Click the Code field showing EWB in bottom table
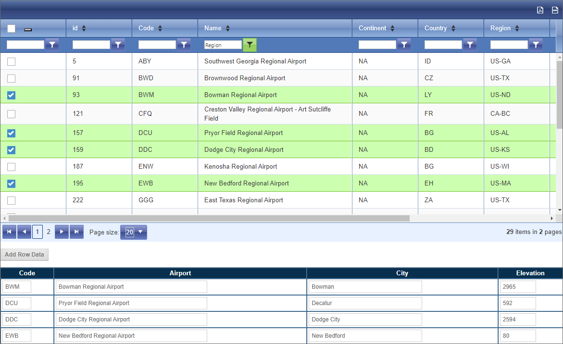The image size is (563, 344). click(x=16, y=336)
